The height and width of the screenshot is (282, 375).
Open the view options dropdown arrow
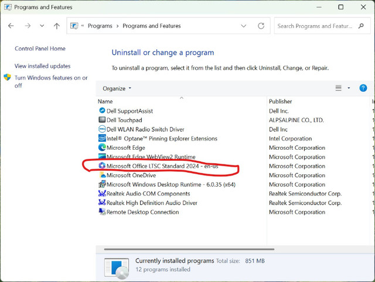coord(349,88)
